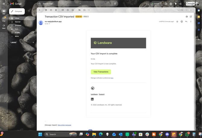This screenshot has height=138, width=202.
Task: Open the Drafts folder
Action: pos(17,32)
